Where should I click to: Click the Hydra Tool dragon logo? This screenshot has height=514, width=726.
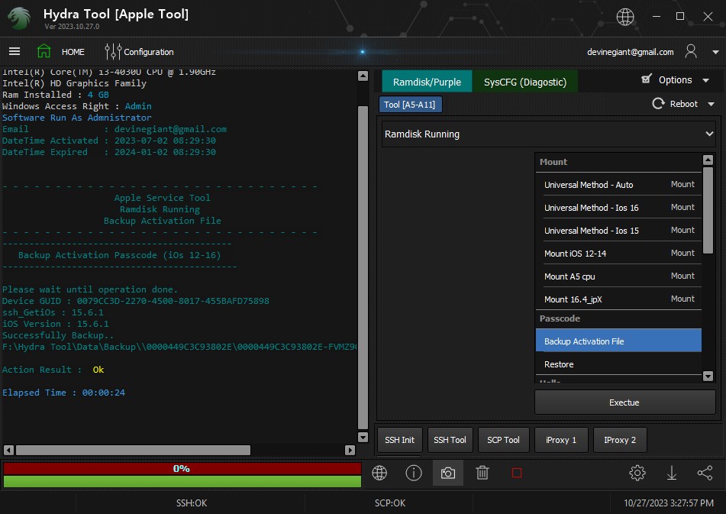point(19,18)
